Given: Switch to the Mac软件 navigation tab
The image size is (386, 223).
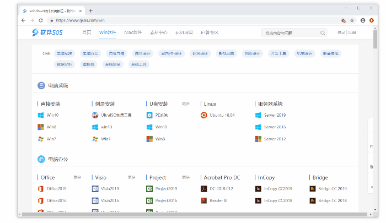Looking at the screenshot, I should tap(133, 32).
